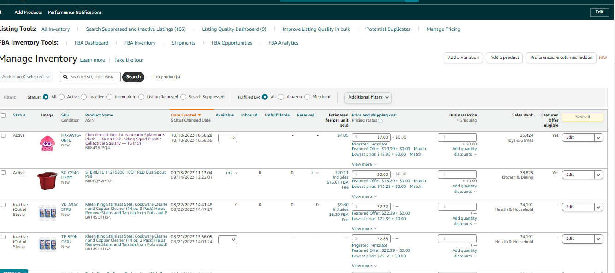Viewport: 615px width, 273px height.
Task: Expand View more under the $30.00 price
Action: tap(364, 197)
